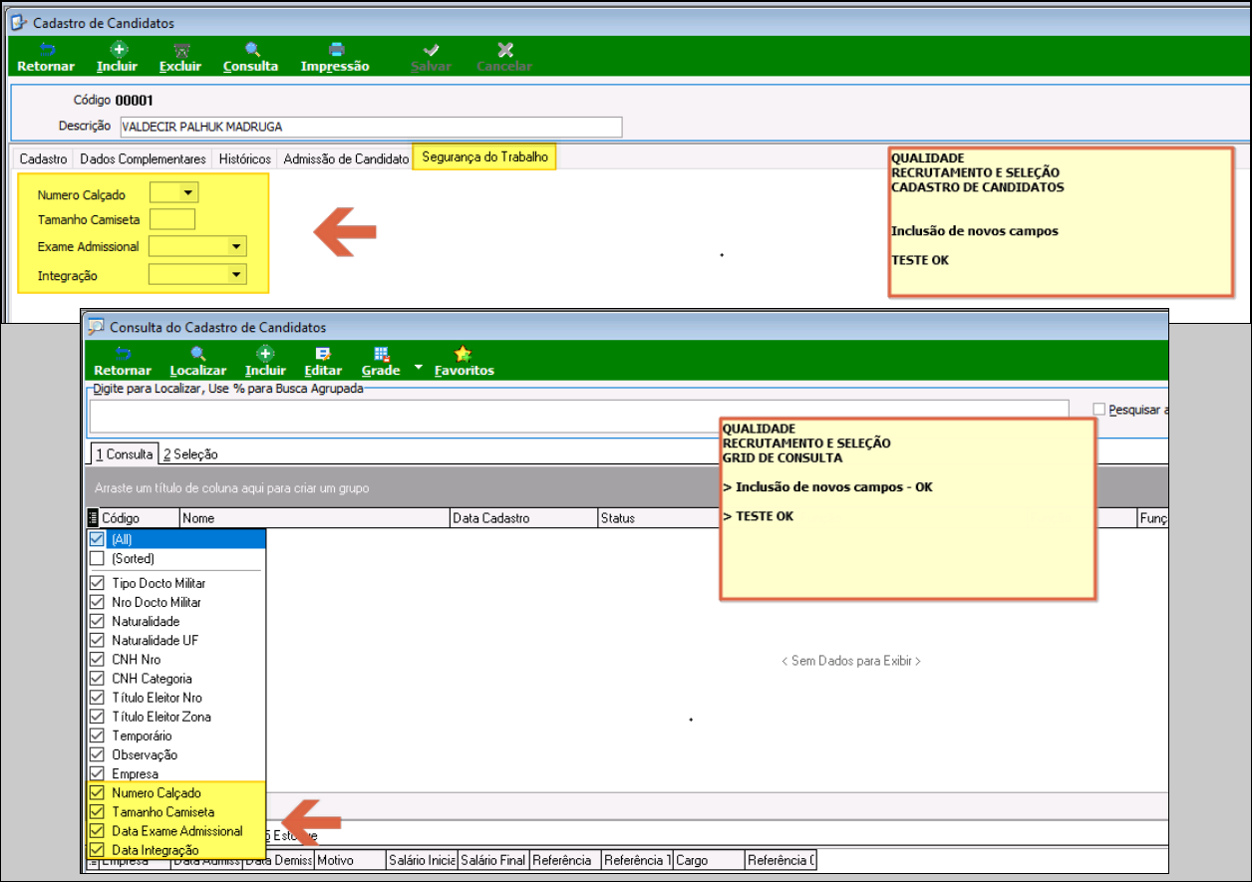Click Retornar in Cadastro de Candidatos toolbar
The width and height of the screenshot is (1252, 882).
(46, 58)
